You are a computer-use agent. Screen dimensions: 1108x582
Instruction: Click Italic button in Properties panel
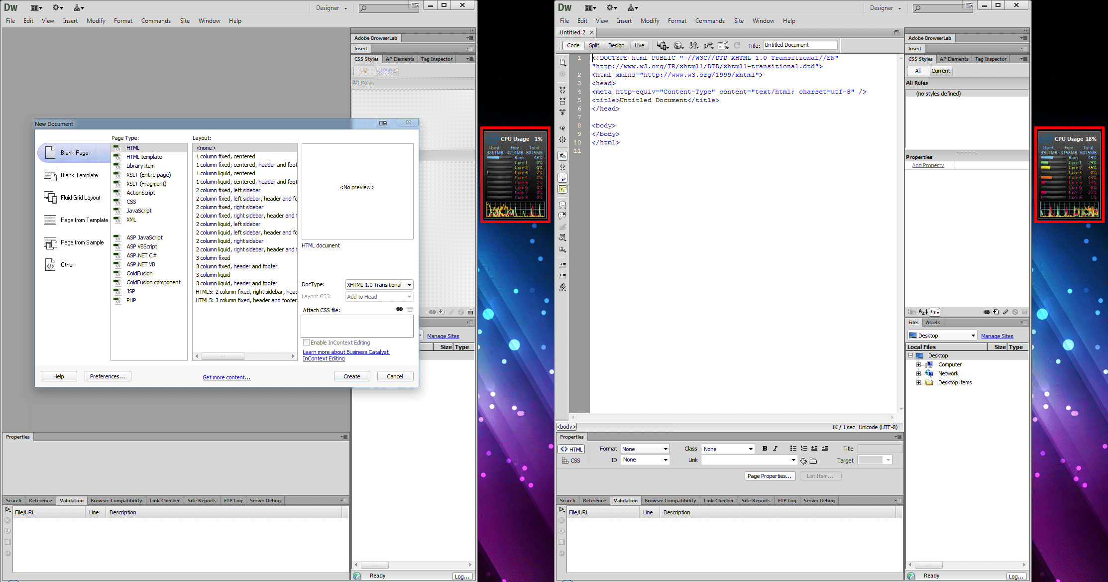[775, 449]
